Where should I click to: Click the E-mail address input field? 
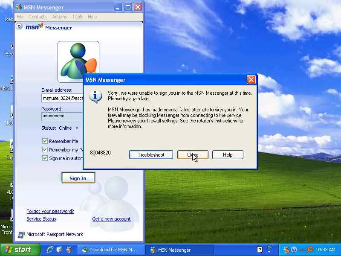62,98
